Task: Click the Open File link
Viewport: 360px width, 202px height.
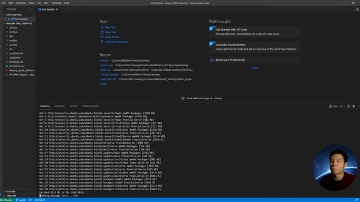Action: pos(111,33)
